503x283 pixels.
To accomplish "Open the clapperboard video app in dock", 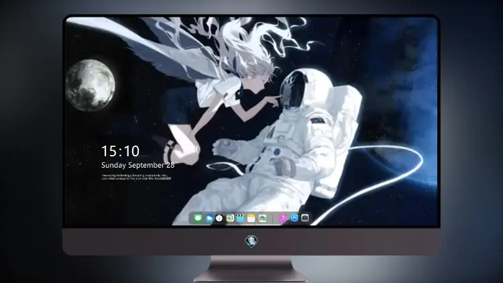I will pyautogui.click(x=241, y=219).
